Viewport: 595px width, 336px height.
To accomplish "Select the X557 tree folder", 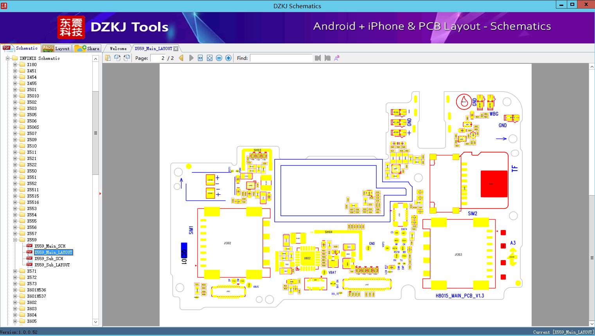I will click(x=32, y=234).
